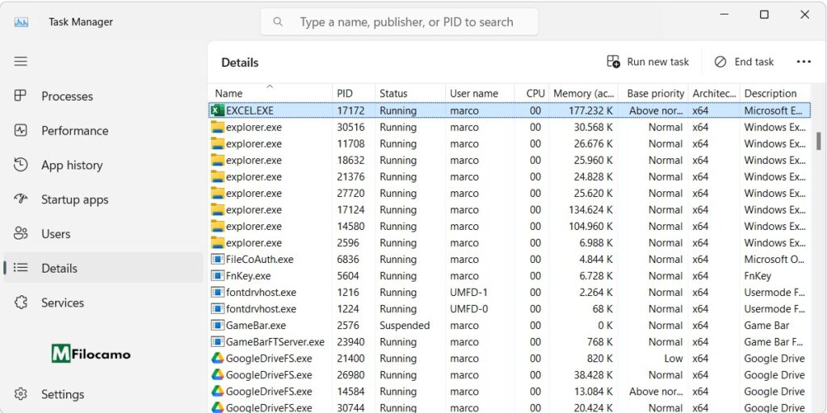The height and width of the screenshot is (413, 827).
Task: Select fontdrvhost.exe run by UMFD-0
Action: [x=510, y=309]
